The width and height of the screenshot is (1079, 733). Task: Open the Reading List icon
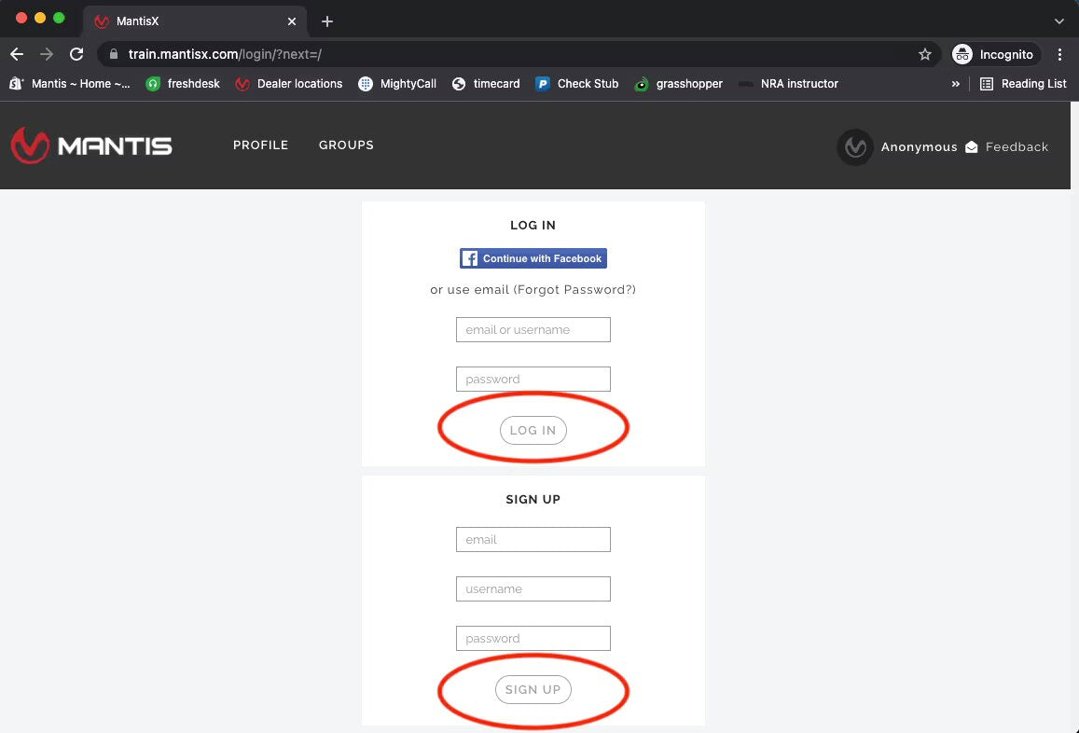coord(987,84)
